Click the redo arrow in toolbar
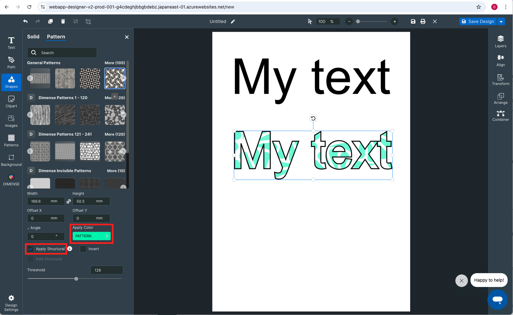The image size is (513, 315). (x=38, y=21)
